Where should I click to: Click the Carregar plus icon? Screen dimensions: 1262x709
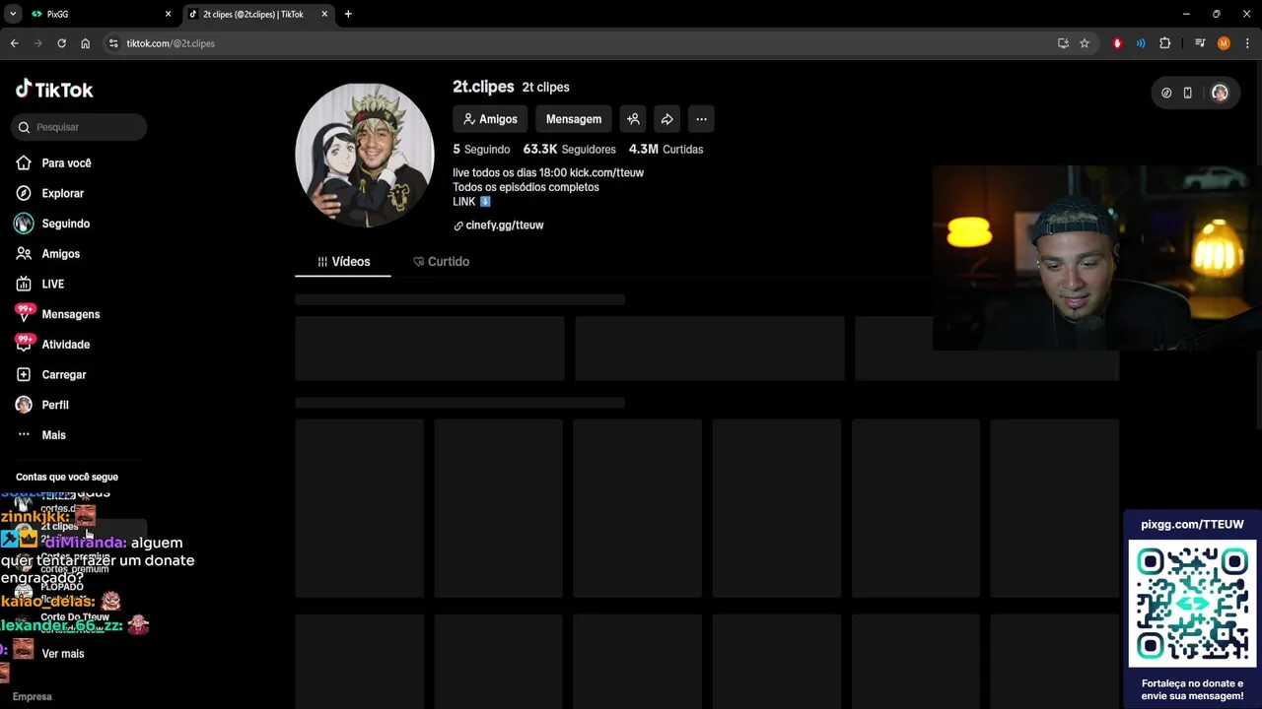tap(24, 375)
